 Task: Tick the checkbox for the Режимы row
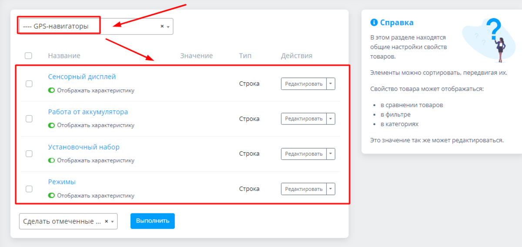coord(29,189)
